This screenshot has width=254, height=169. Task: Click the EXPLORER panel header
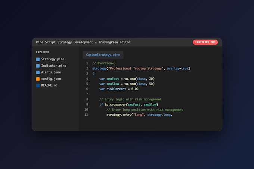point(43,52)
